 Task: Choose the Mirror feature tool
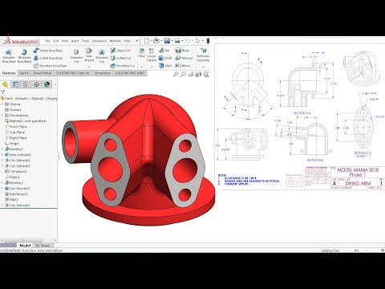click(x=183, y=66)
